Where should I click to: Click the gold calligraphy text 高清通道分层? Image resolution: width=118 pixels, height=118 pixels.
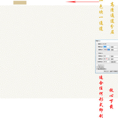pos(112,18)
